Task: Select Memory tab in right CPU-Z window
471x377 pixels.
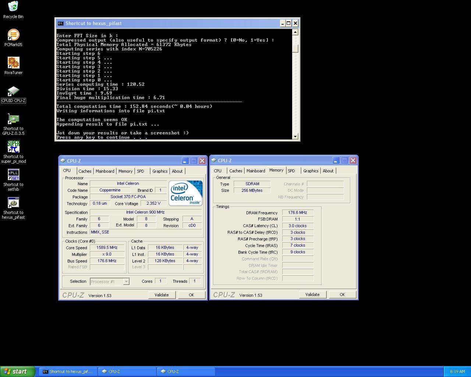Action: click(x=276, y=170)
